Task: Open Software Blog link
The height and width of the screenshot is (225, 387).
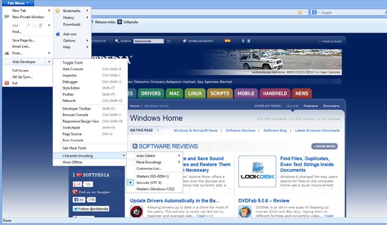Action: click(275, 131)
